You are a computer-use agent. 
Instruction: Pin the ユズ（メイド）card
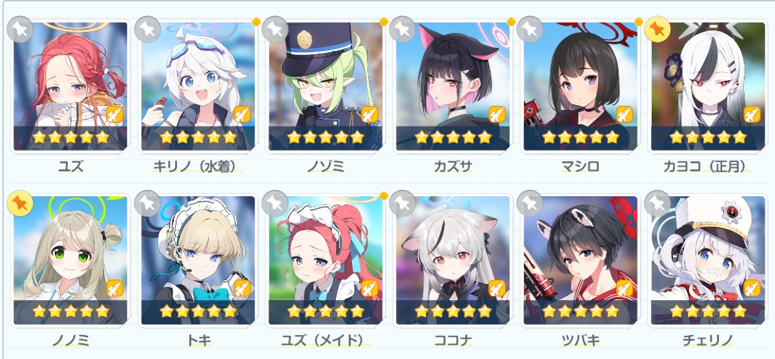click(275, 203)
